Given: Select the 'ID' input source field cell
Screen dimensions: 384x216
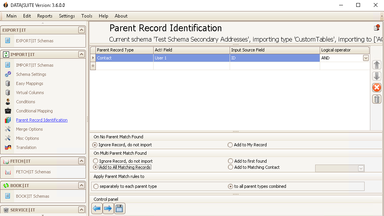Looking at the screenshot, I should click(x=275, y=58).
